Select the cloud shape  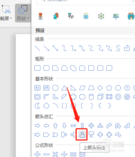click(x=46, y=106)
